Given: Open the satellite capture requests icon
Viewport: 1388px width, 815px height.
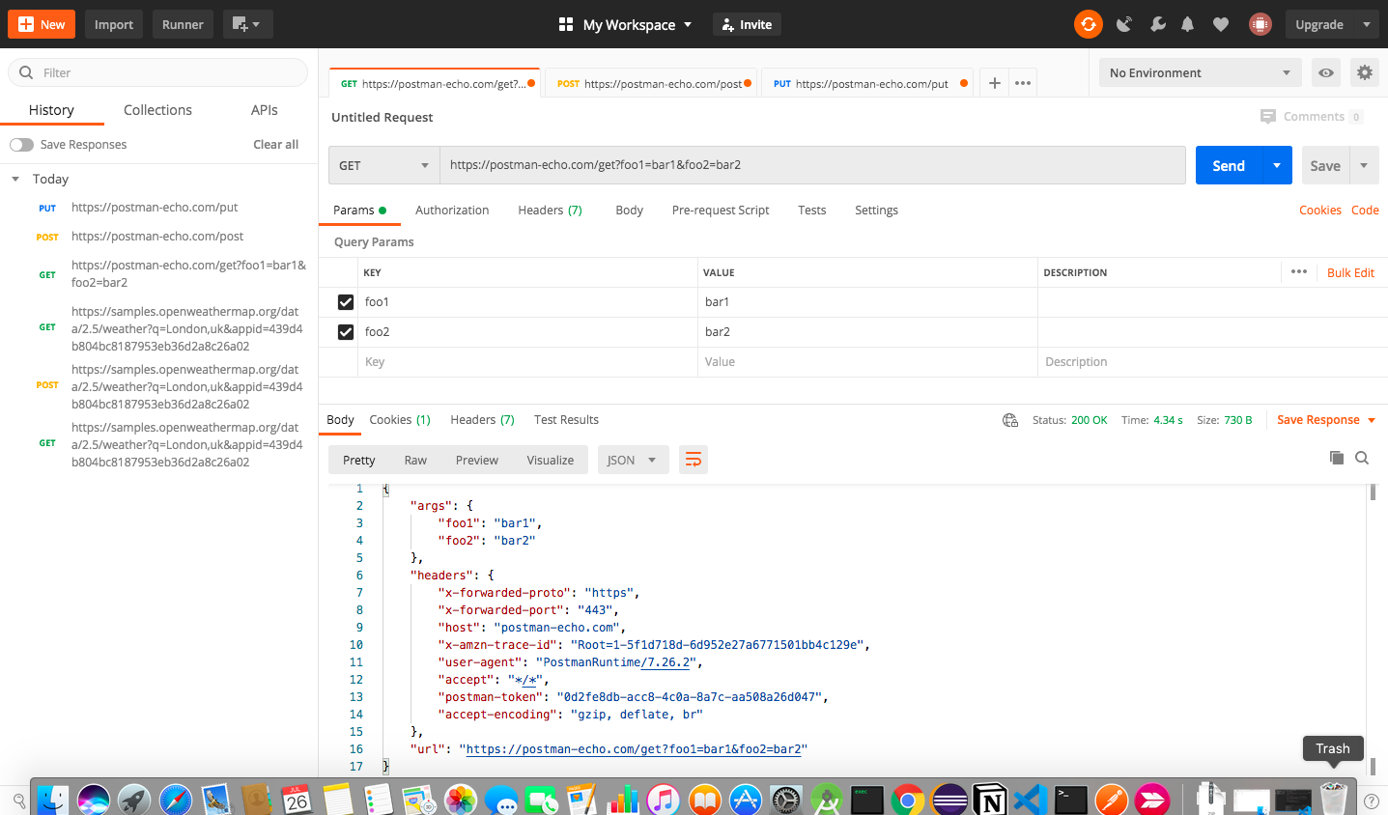Looking at the screenshot, I should coord(1123,24).
